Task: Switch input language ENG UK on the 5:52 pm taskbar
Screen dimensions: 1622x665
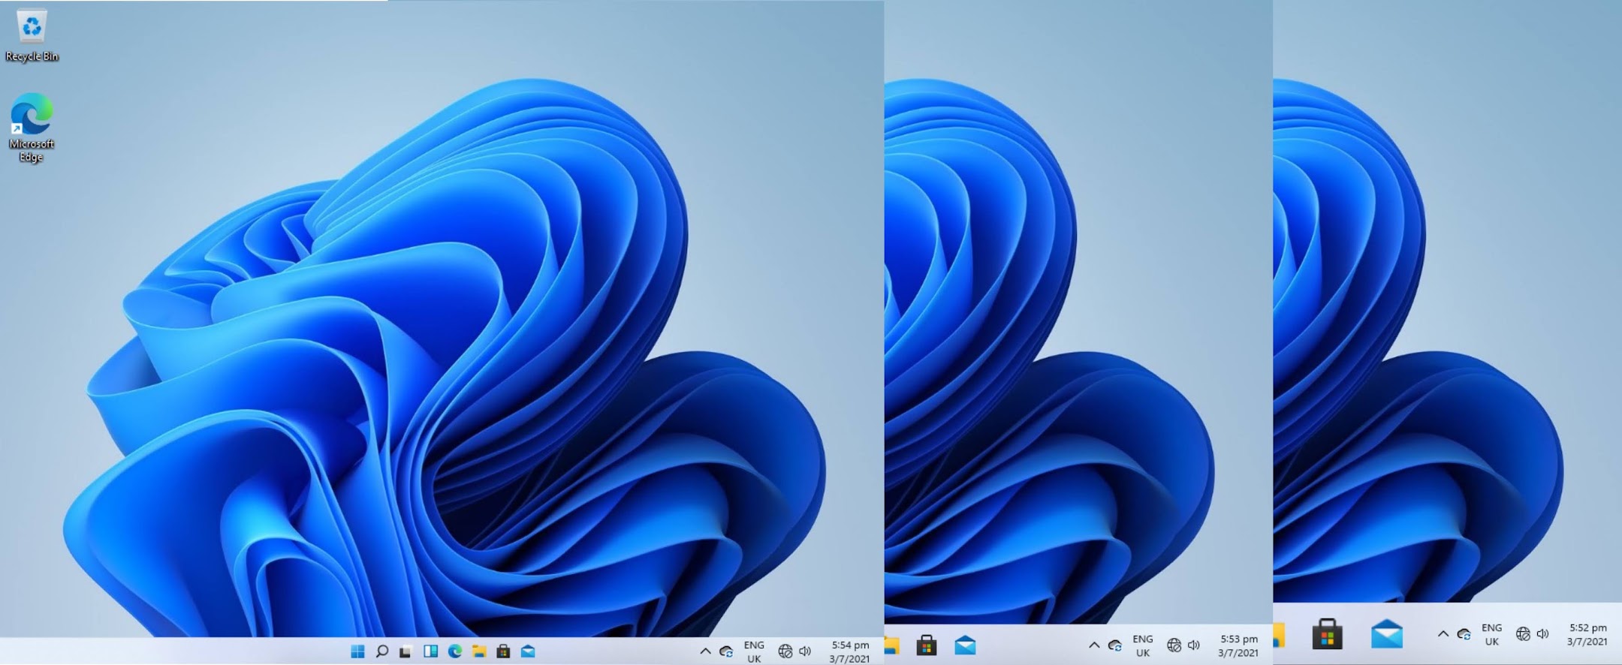Action: point(1492,634)
